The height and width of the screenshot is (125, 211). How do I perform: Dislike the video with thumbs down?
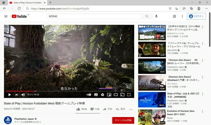[92, 109]
